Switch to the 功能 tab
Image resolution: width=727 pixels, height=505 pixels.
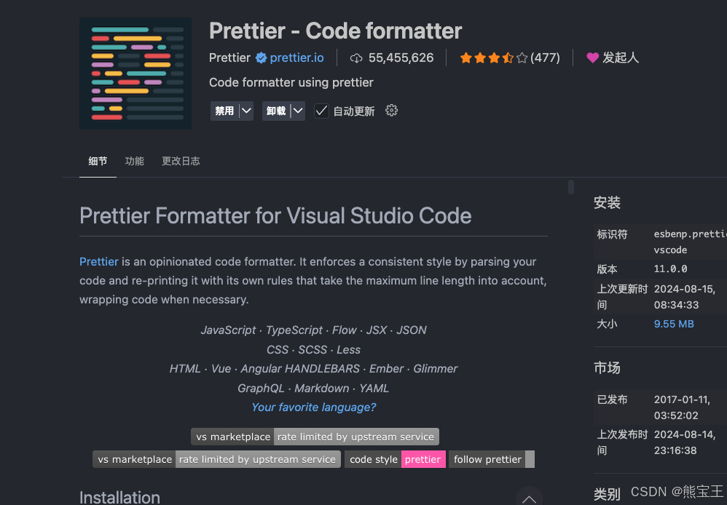[135, 162]
